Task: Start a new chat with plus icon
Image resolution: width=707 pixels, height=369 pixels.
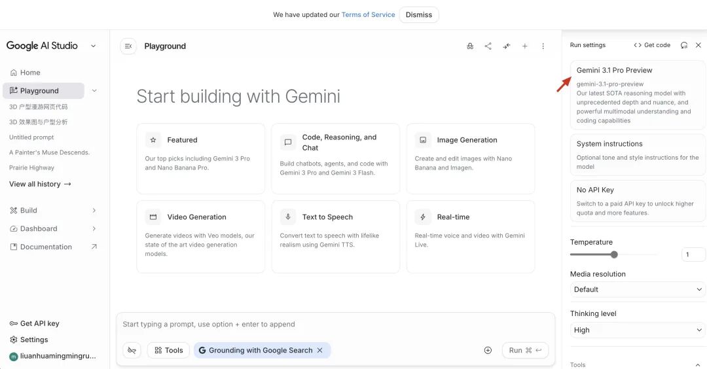Action: point(525,46)
